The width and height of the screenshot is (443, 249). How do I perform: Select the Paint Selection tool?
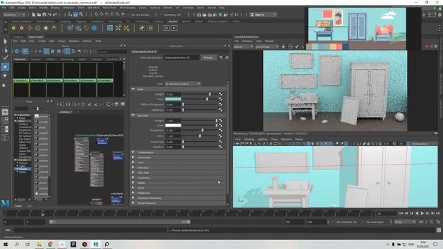click(5, 58)
